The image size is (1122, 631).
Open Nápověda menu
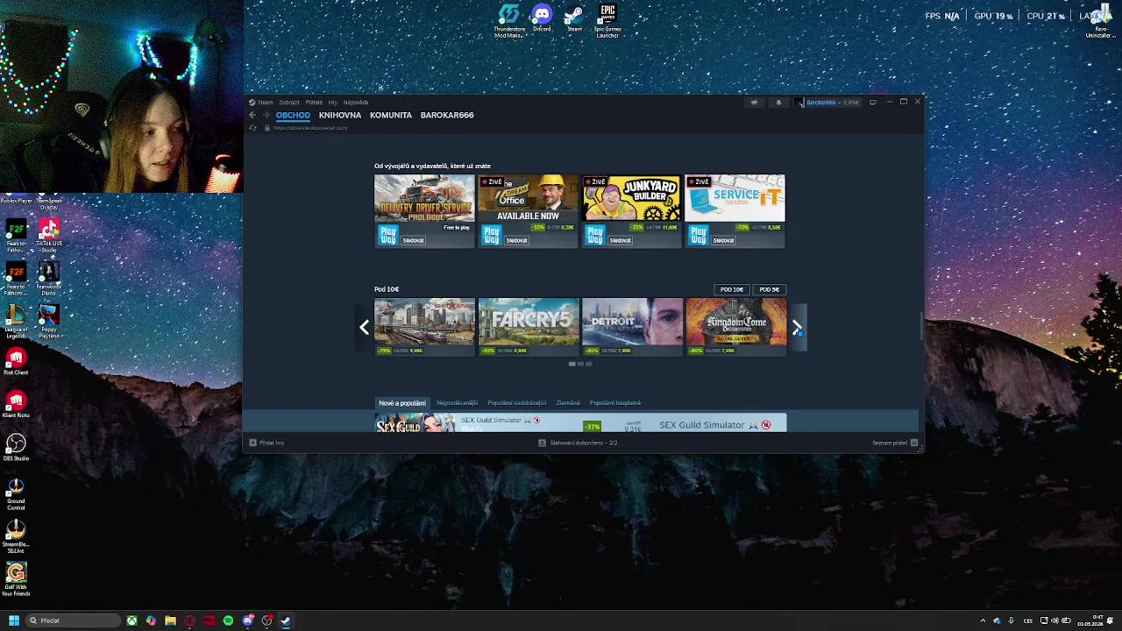(356, 103)
